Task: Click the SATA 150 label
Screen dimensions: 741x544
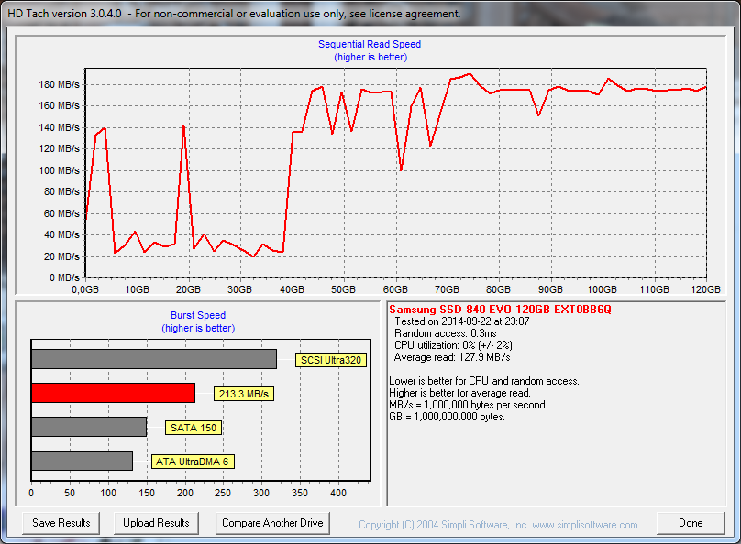Action: pyautogui.click(x=194, y=428)
